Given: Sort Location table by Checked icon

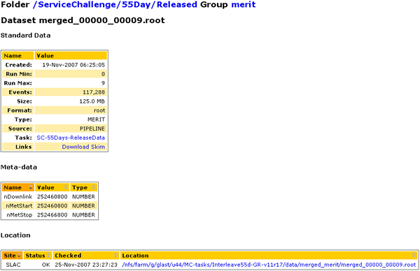Looking at the screenshot, I should [116, 256].
